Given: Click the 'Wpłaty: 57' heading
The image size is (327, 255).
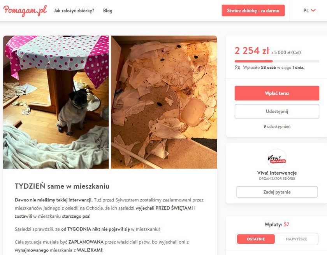Looking at the screenshot, I should tap(277, 224).
